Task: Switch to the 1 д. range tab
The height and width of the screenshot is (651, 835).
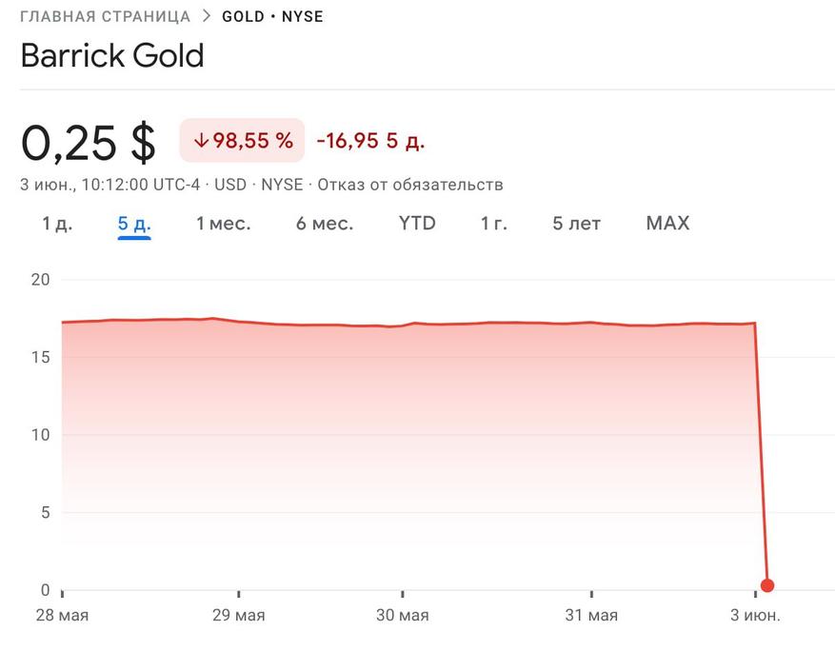Action: point(57,224)
